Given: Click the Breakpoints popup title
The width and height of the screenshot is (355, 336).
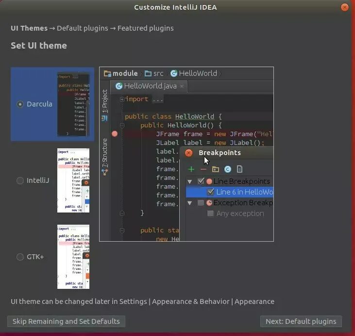Looking at the screenshot, I should click(220, 153).
